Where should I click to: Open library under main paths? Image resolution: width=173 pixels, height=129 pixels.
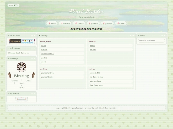point(44,49)
